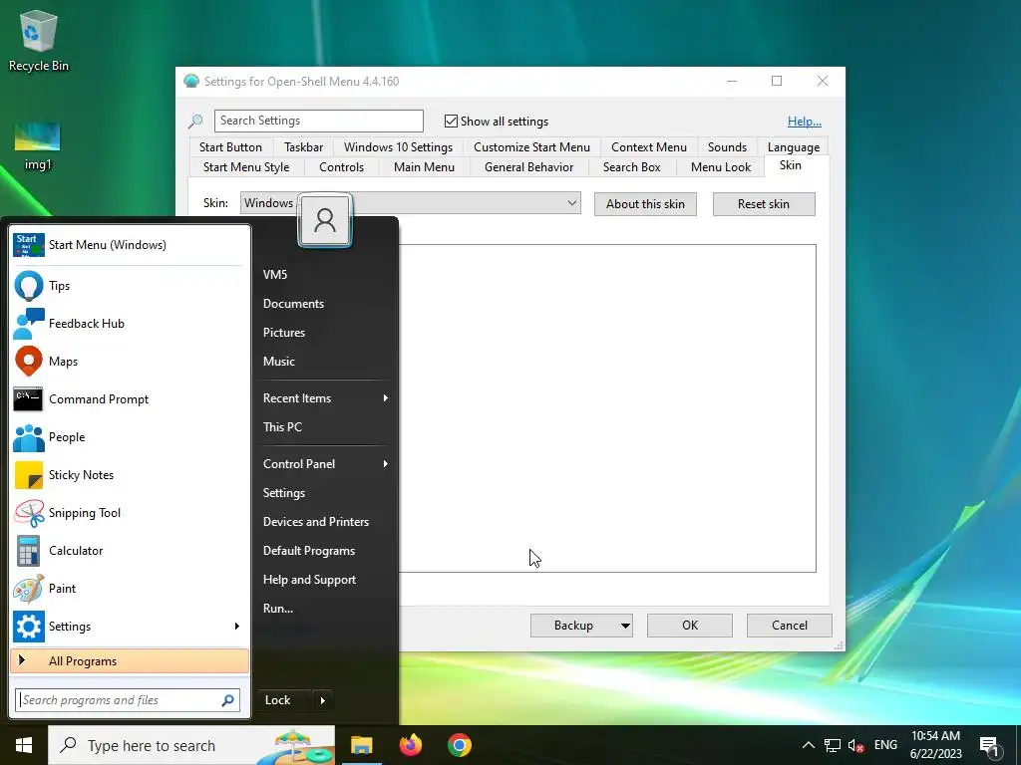Click the taskbar clock showing 10:54 AM
Screen dimensions: 1021x765
click(x=935, y=745)
